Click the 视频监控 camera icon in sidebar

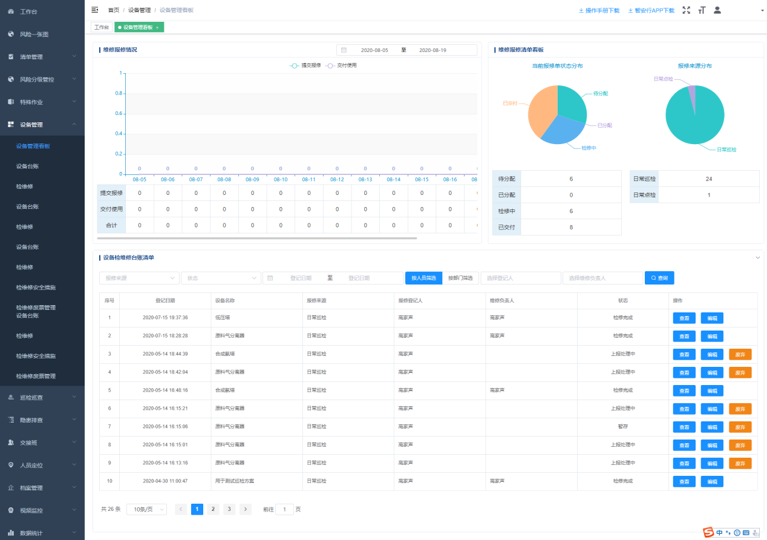click(x=11, y=510)
